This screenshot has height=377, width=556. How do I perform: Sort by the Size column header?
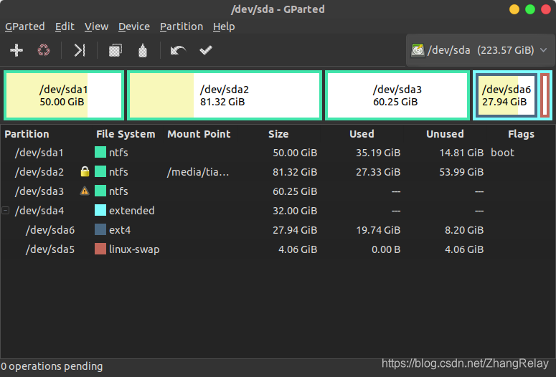(x=278, y=134)
